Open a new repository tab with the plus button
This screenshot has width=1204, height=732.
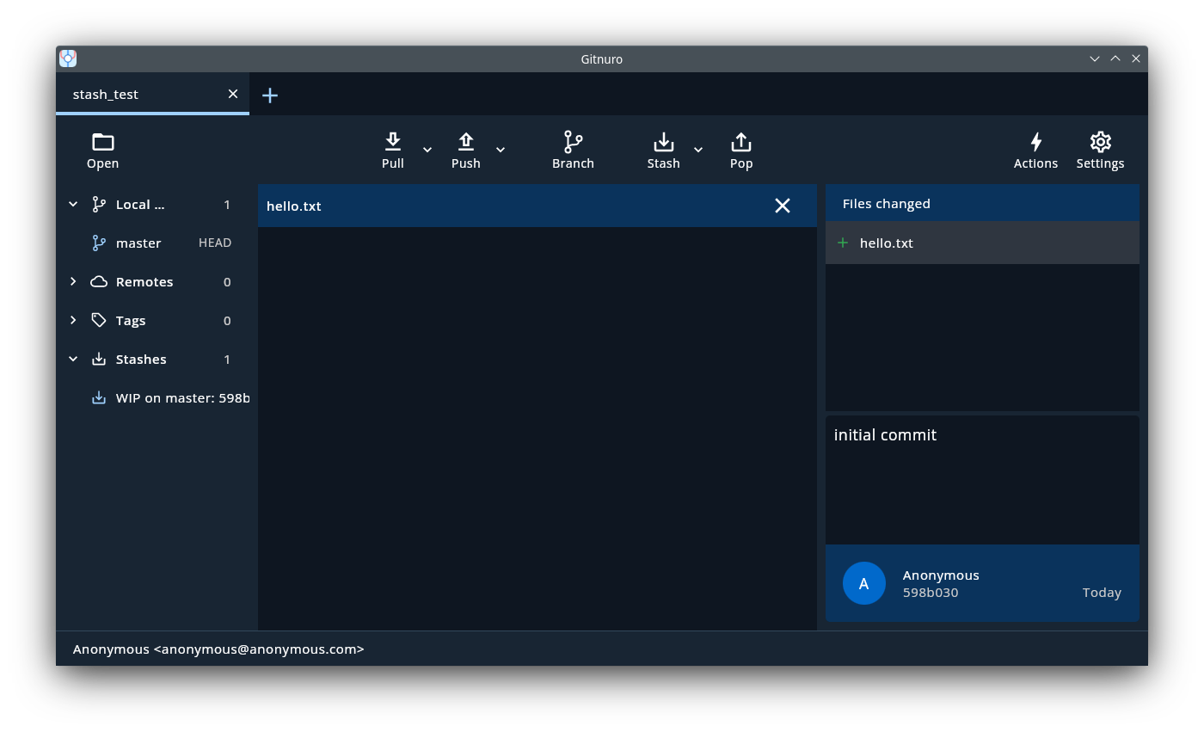click(x=269, y=95)
